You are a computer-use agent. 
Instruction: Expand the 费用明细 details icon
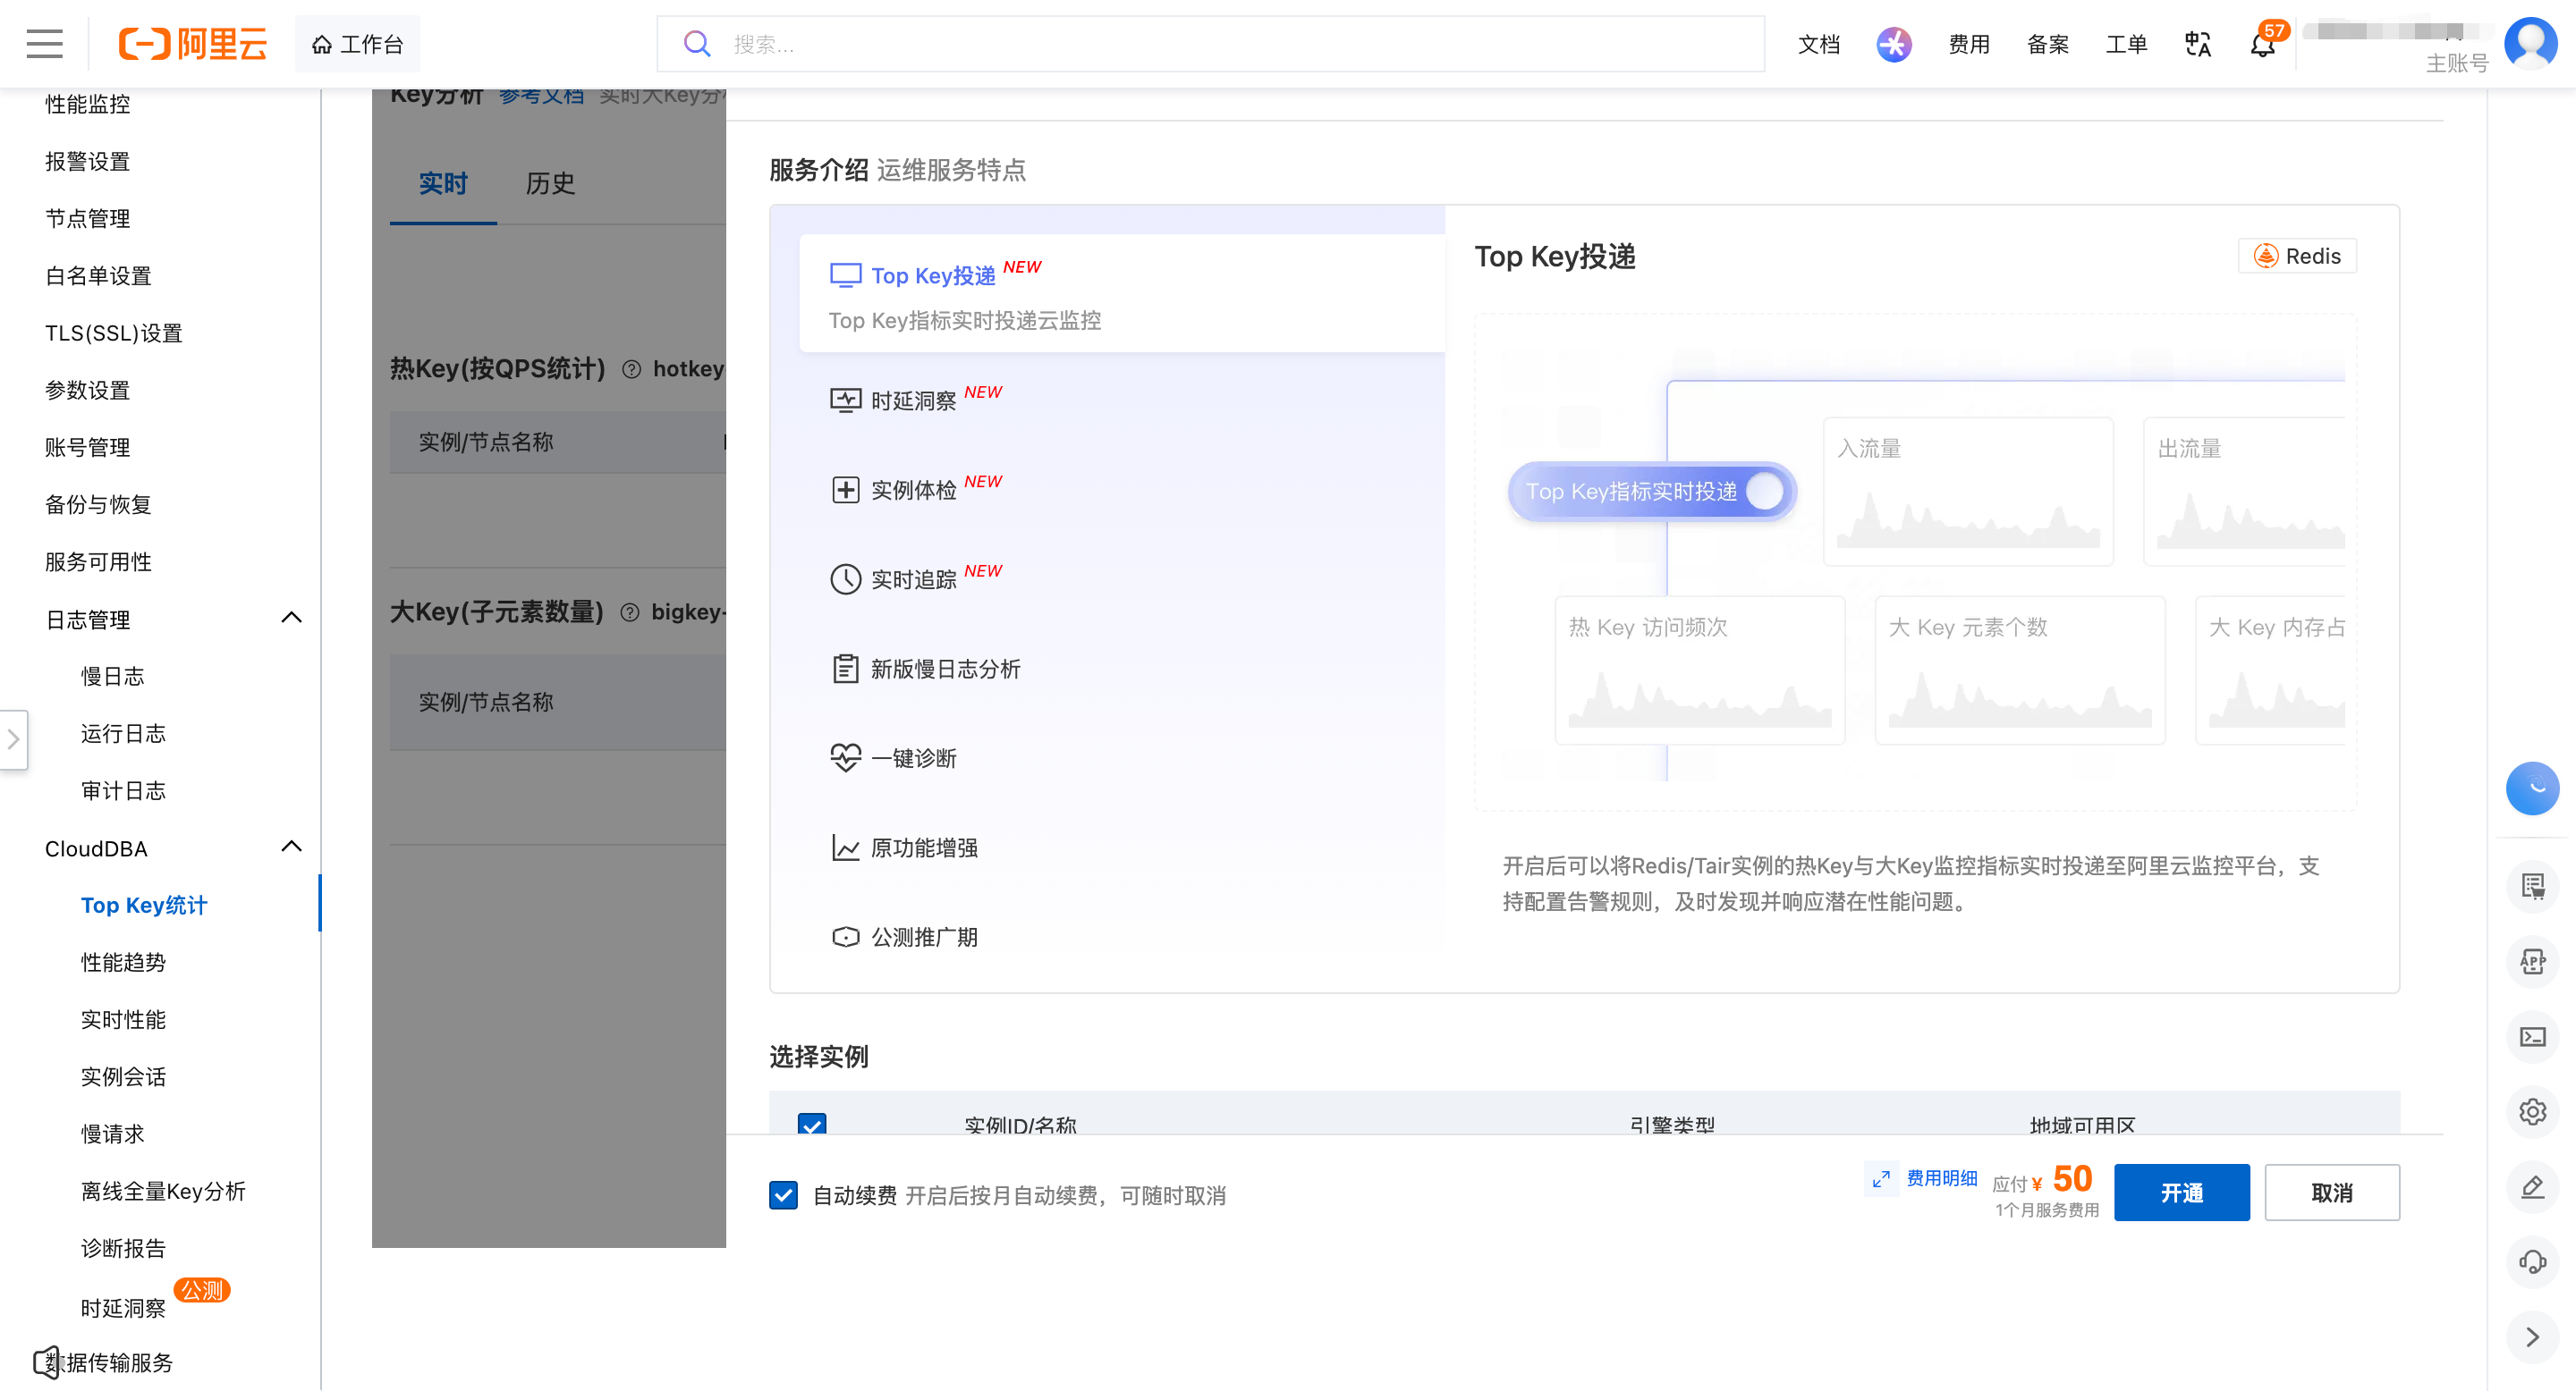[1881, 1179]
